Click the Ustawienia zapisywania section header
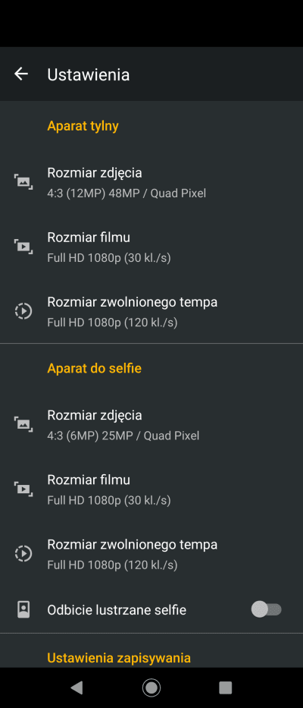 point(119,658)
